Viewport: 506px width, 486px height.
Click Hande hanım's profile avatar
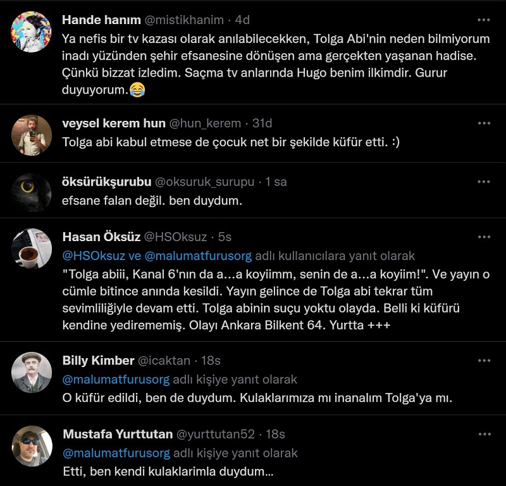(x=32, y=32)
